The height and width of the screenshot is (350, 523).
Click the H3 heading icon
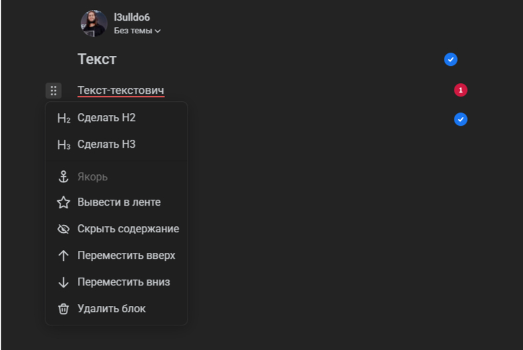coord(63,144)
